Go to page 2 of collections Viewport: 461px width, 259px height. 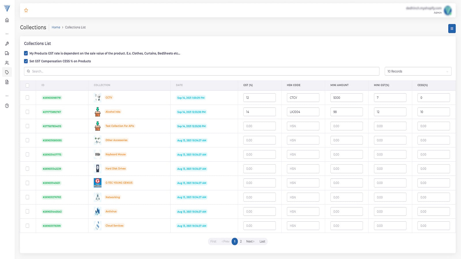pos(241,241)
